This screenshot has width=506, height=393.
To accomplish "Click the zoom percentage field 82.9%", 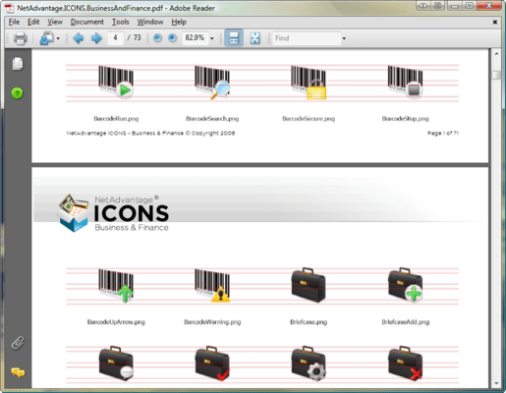I will 196,38.
